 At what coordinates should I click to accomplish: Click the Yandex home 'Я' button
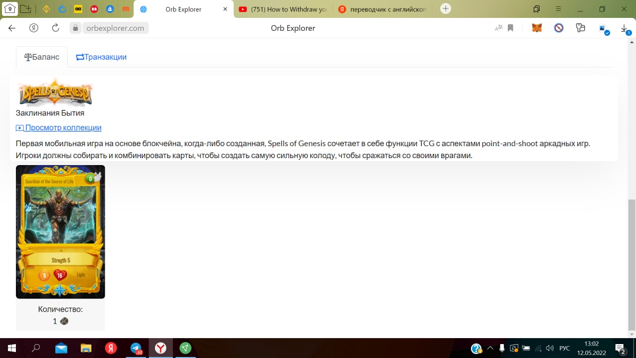tap(34, 28)
